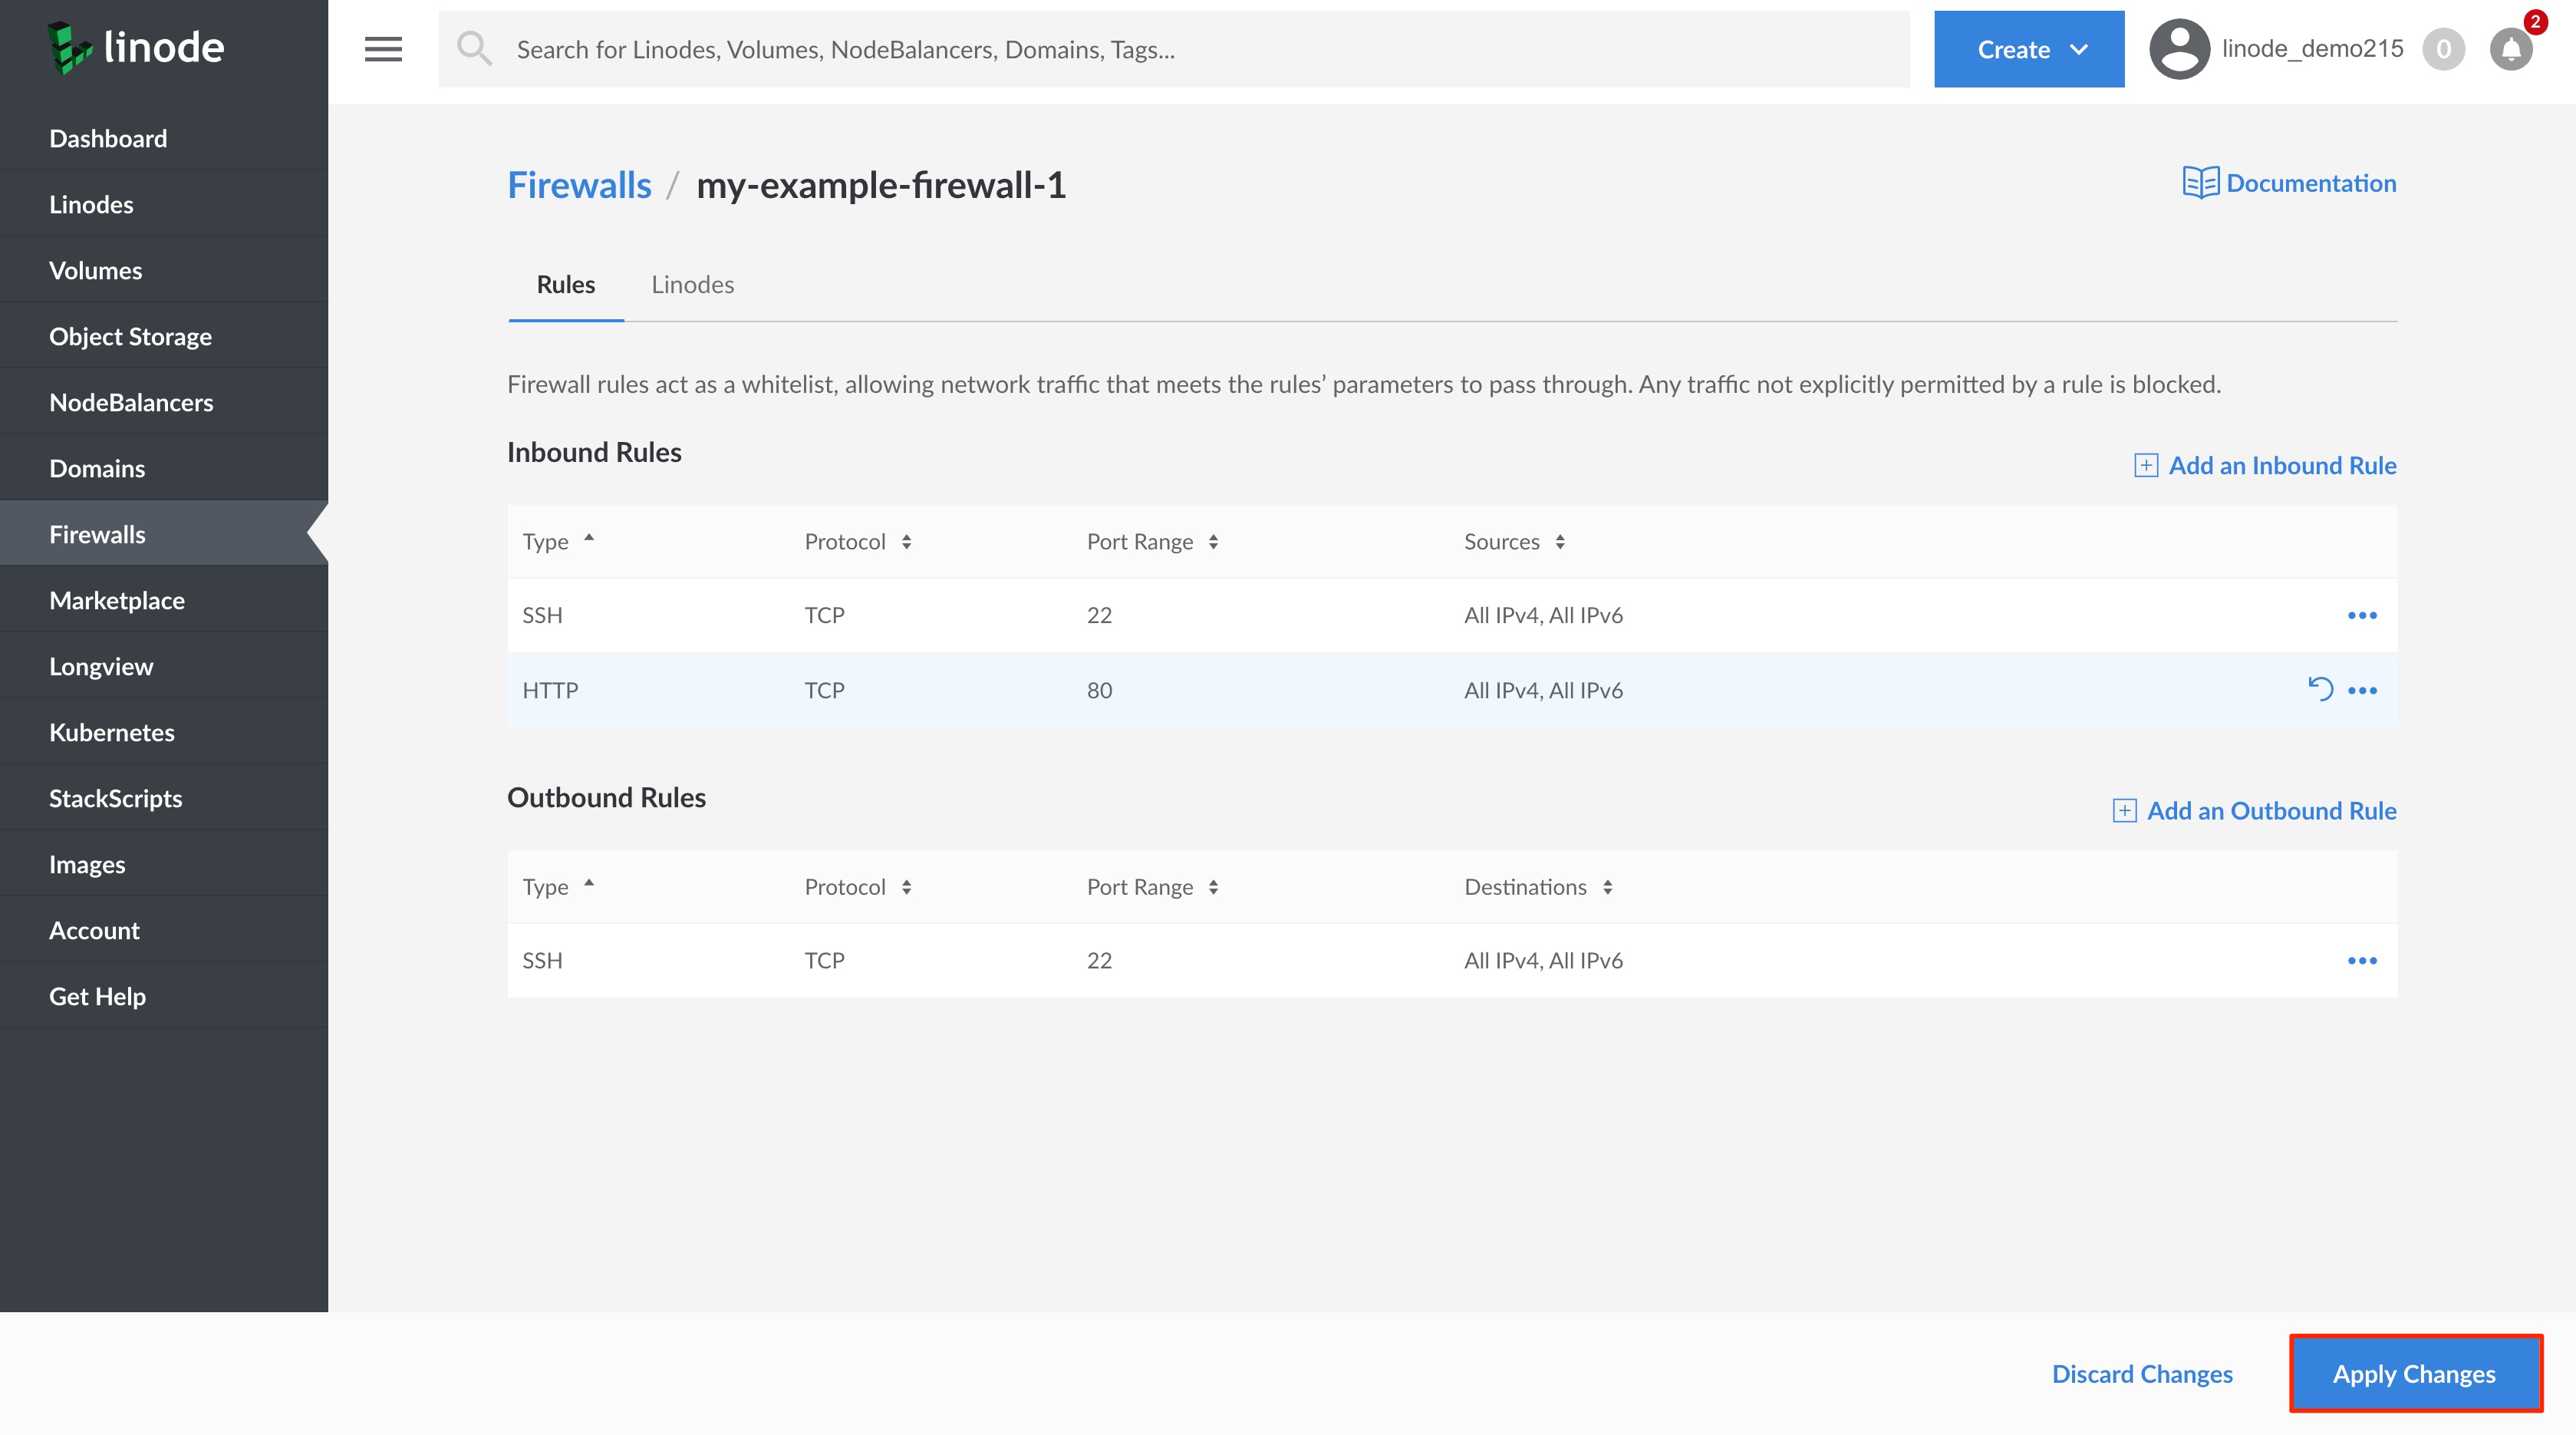This screenshot has width=2576, height=1435.
Task: Switch to the Linodes tab
Action: [692, 284]
